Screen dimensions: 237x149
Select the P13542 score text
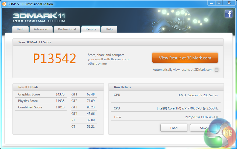[x=54, y=59]
